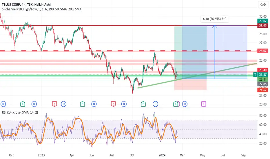Screen dimensions: 270x159
Task: Select the SRchannel indicator legend
Action: coord(42,9)
